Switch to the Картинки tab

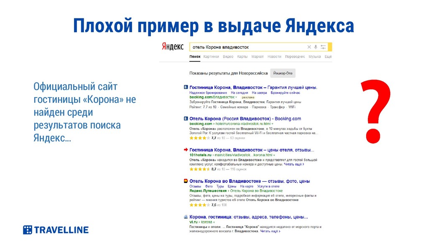point(211,56)
